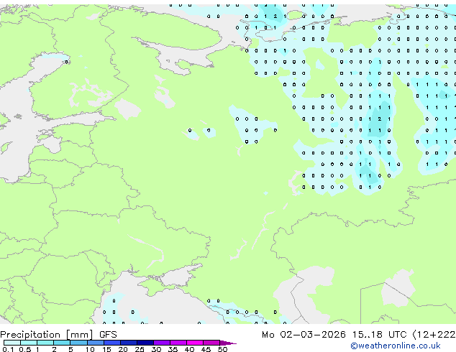Click the '50' legend scale value
This screenshot has width=456, height=352.
222,349
